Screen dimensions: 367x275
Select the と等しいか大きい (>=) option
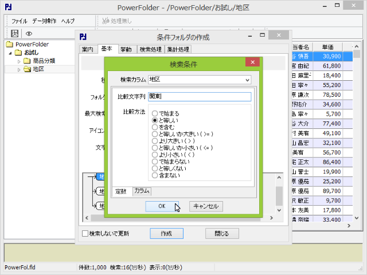182,134
